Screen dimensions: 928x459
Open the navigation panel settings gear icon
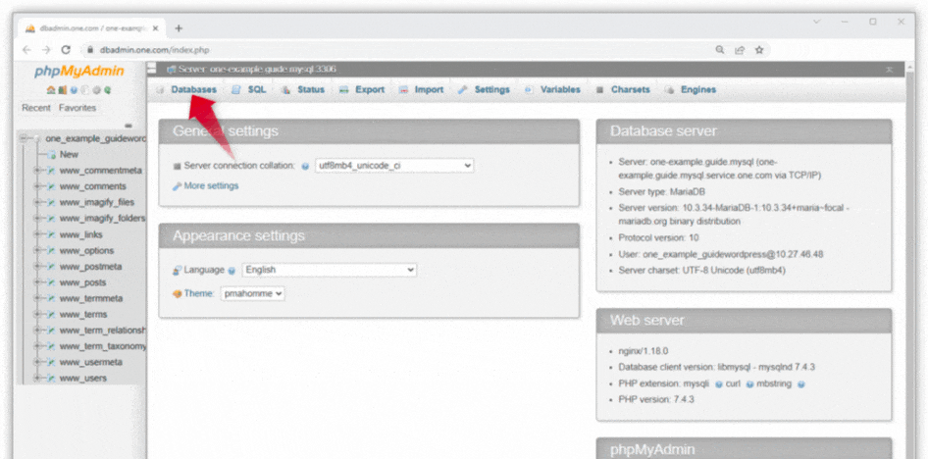pyautogui.click(x=96, y=90)
